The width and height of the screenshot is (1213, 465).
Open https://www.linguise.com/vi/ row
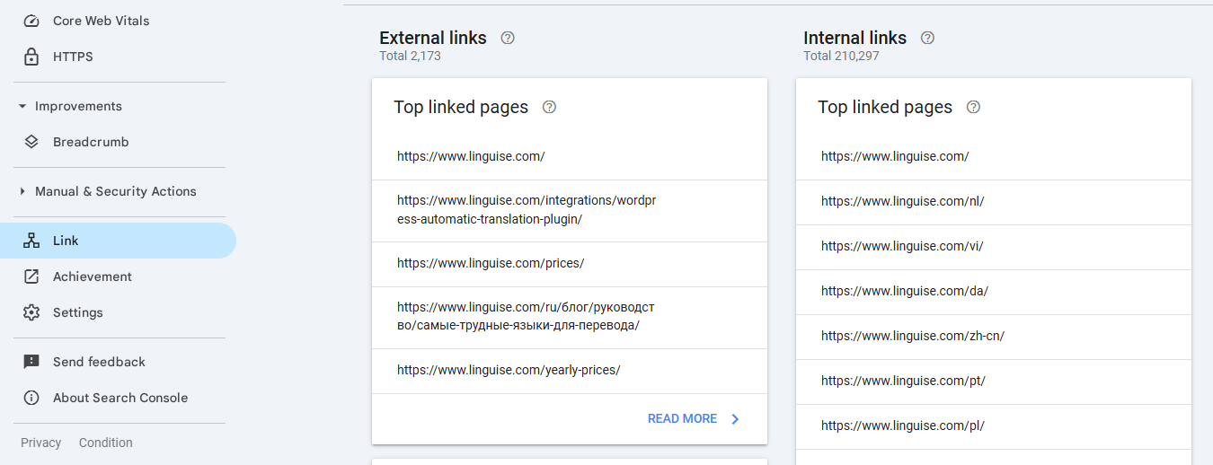click(x=994, y=247)
